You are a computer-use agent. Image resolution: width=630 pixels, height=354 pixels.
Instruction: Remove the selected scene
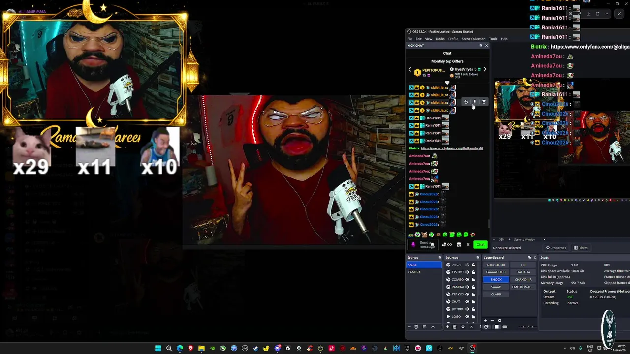[x=416, y=327]
